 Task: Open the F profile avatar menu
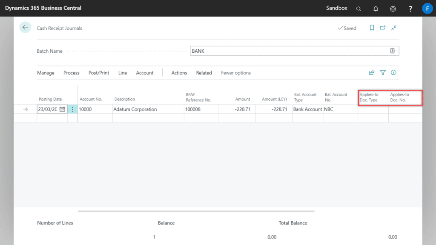tap(427, 8)
